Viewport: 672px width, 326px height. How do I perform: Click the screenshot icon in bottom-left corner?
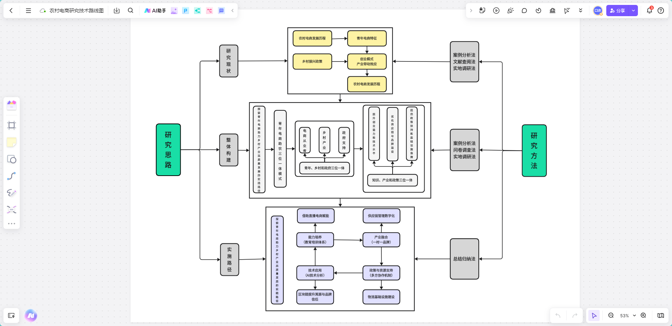coord(11,315)
